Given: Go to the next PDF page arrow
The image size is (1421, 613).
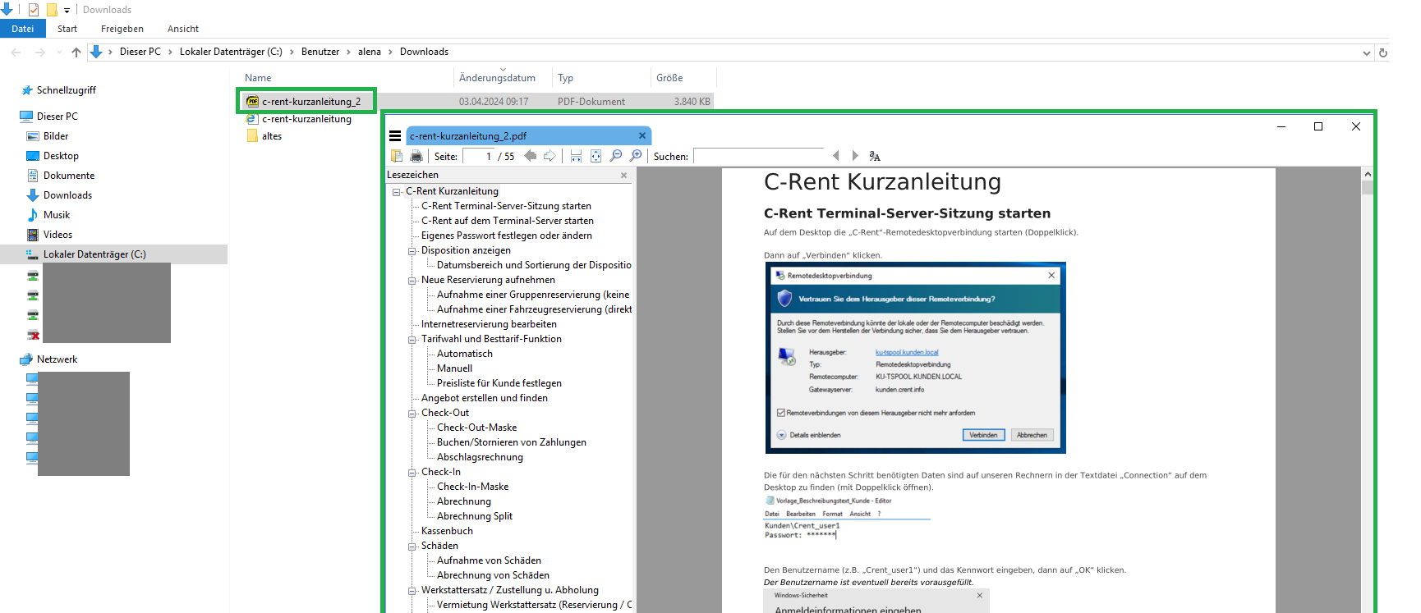Looking at the screenshot, I should pyautogui.click(x=550, y=156).
